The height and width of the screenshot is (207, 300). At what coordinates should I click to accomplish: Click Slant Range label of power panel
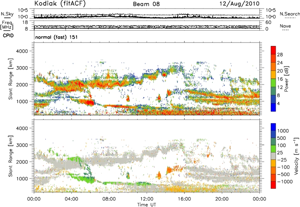[x=10, y=79]
